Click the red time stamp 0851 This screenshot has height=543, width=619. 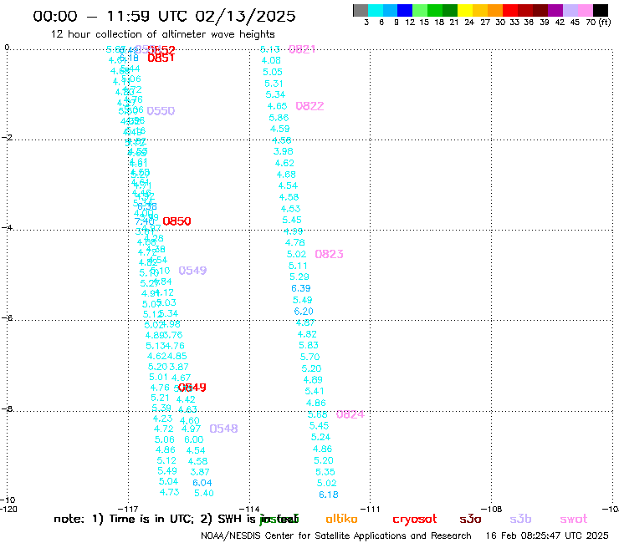(161, 58)
